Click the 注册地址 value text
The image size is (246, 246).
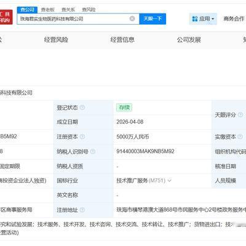pos(181,210)
